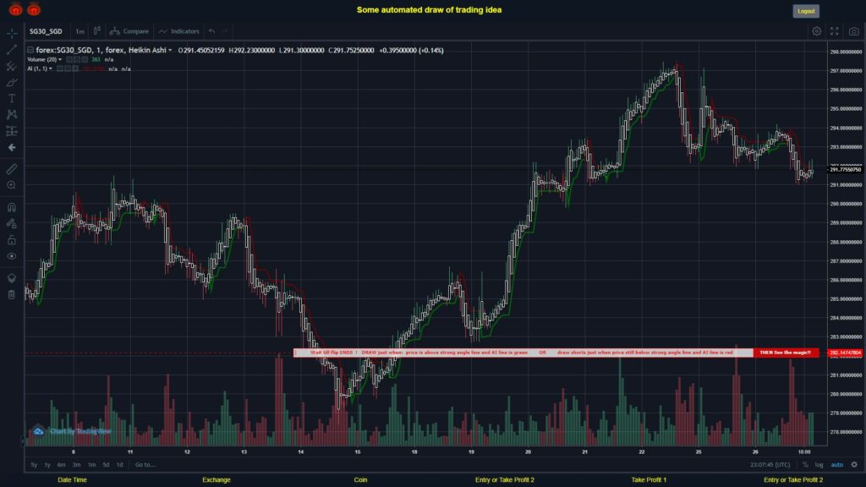Click the Exchange column header
This screenshot has width=866, height=487.
(216, 480)
